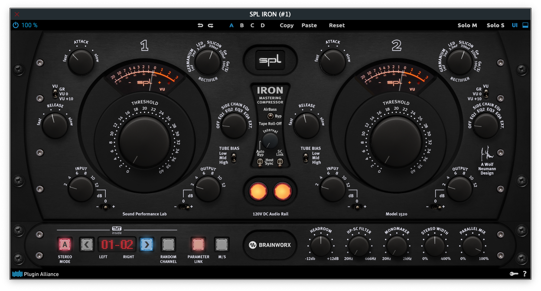
Task: Click the Parallel Mix knob
Action: point(473,246)
